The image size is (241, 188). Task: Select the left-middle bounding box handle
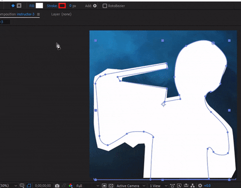click(x=95, y=110)
